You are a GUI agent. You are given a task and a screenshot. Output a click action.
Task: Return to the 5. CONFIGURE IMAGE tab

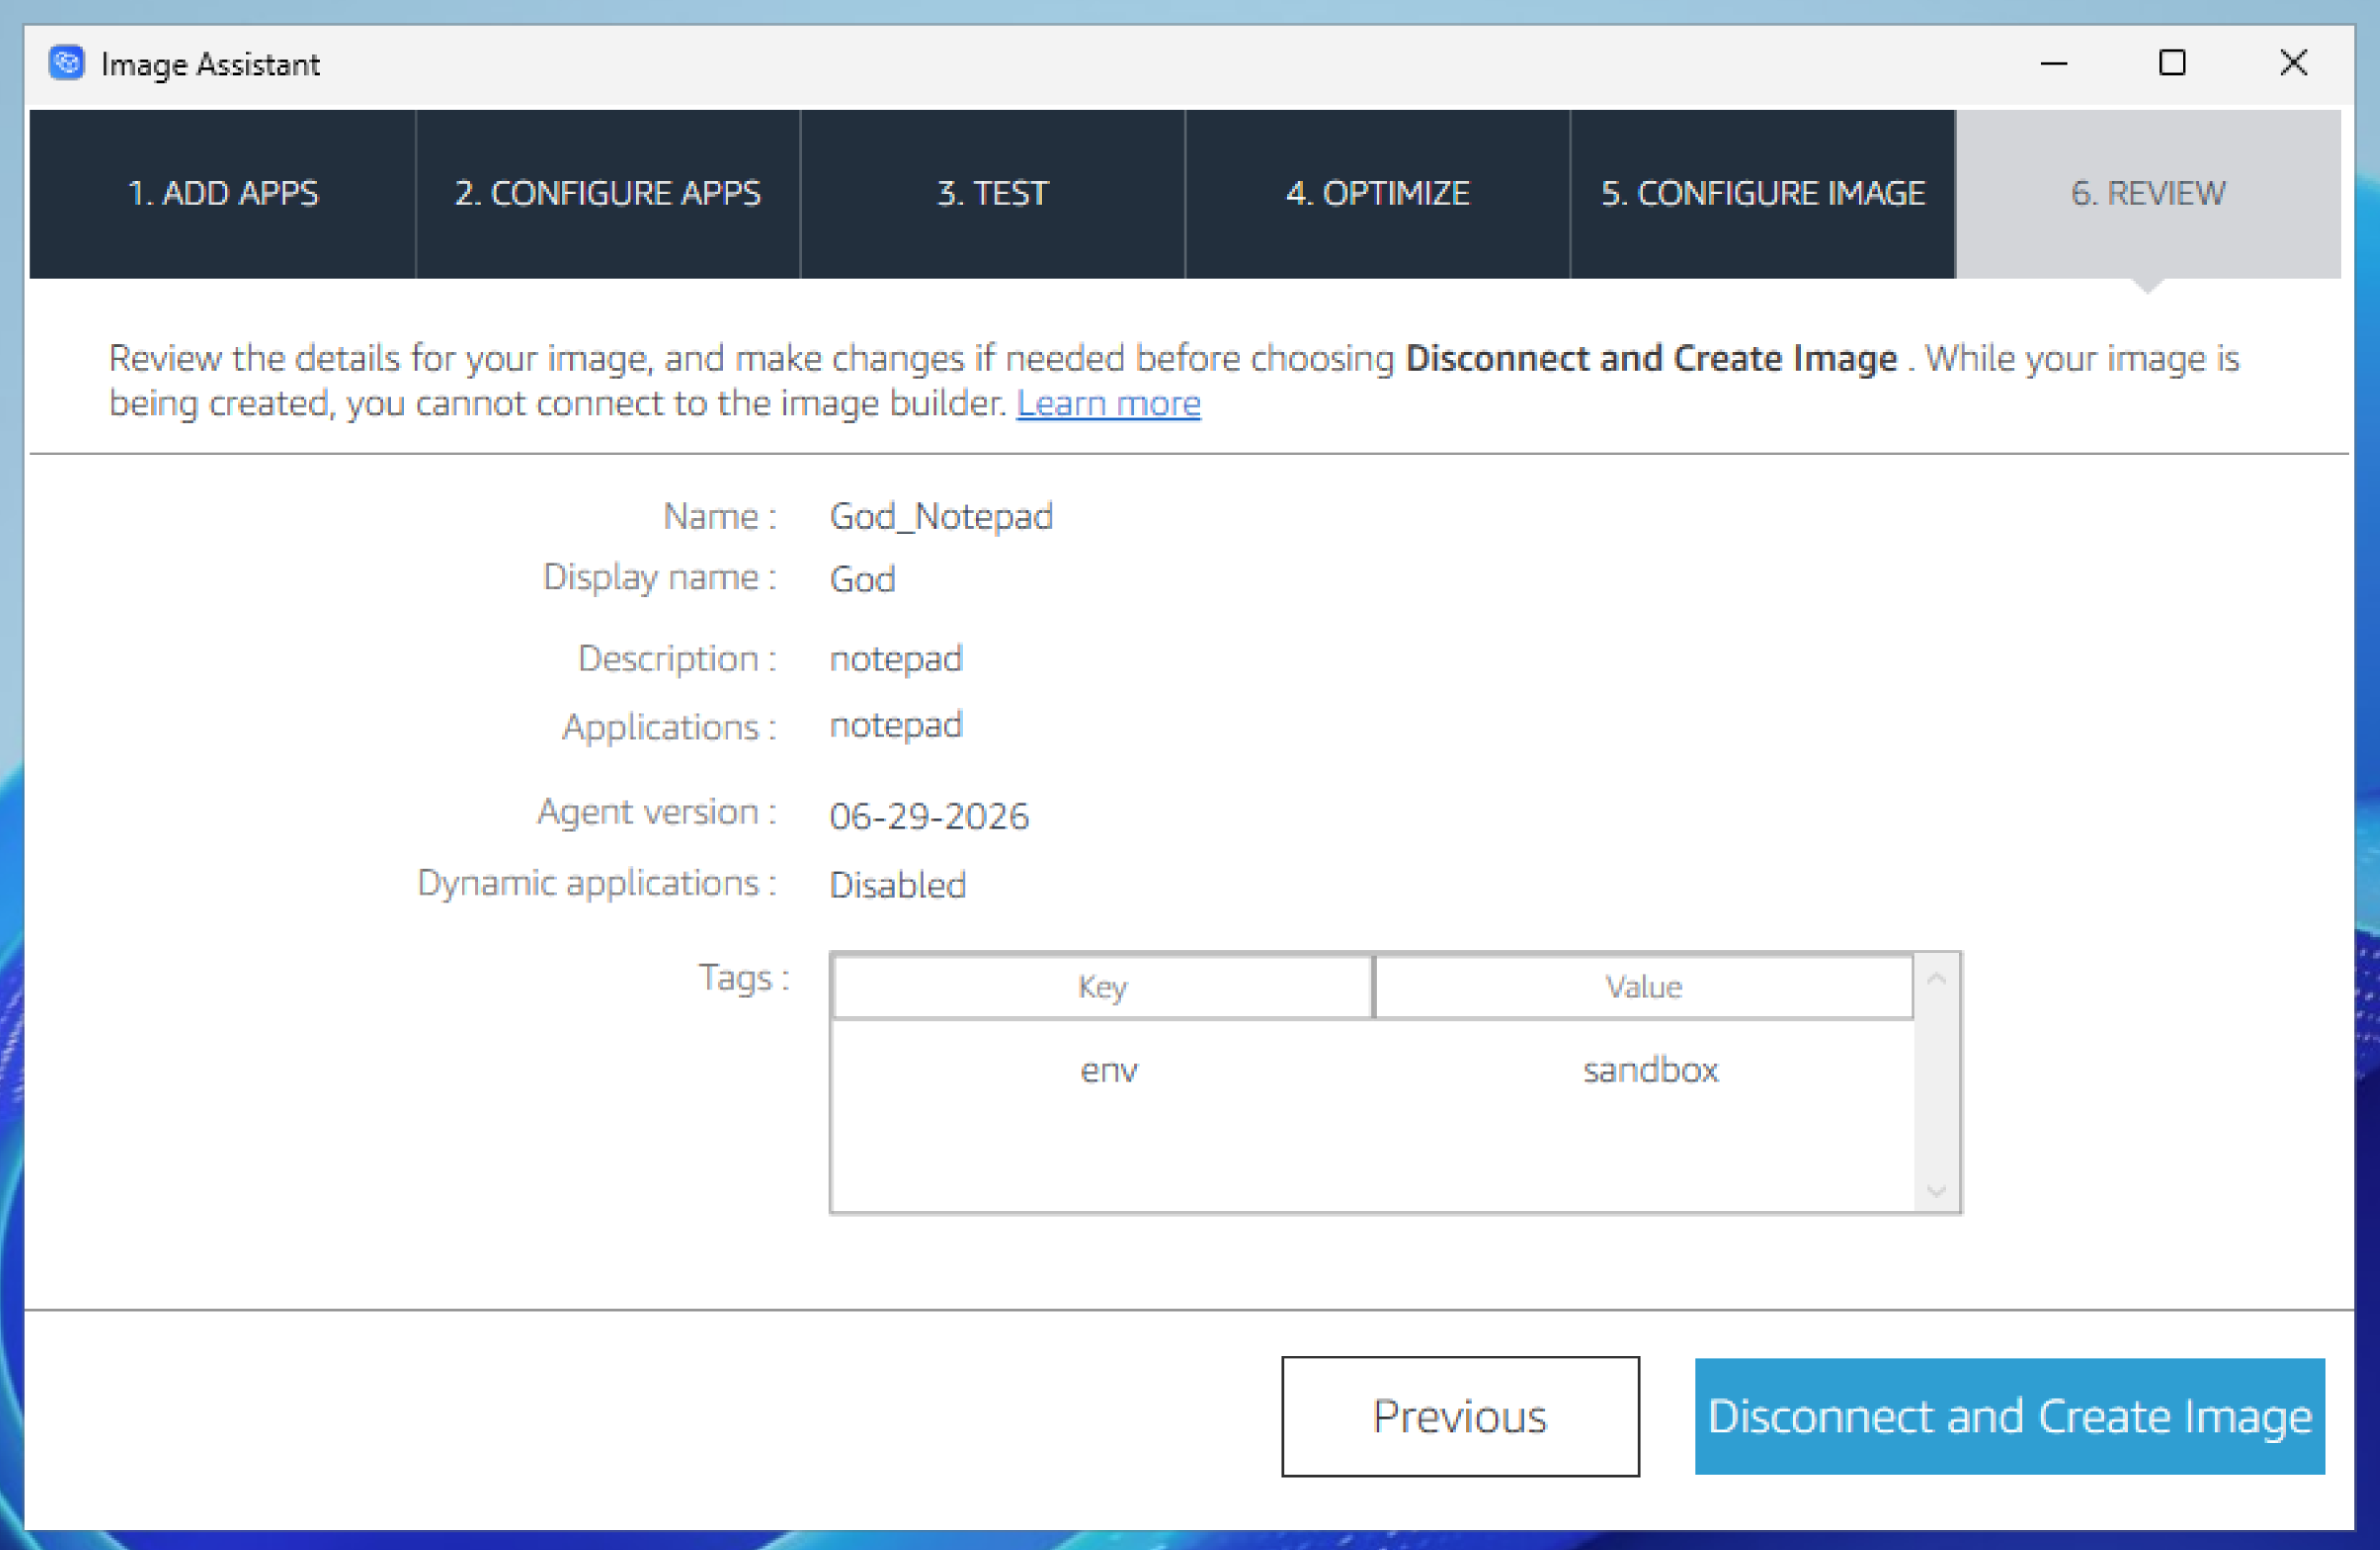point(1763,193)
